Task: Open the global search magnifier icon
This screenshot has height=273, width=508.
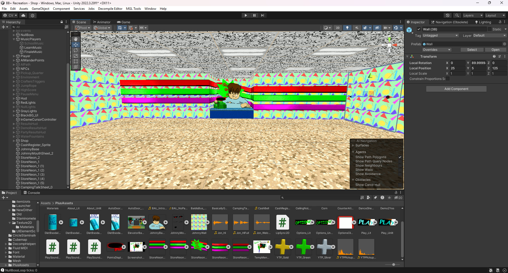Action: pos(457,15)
